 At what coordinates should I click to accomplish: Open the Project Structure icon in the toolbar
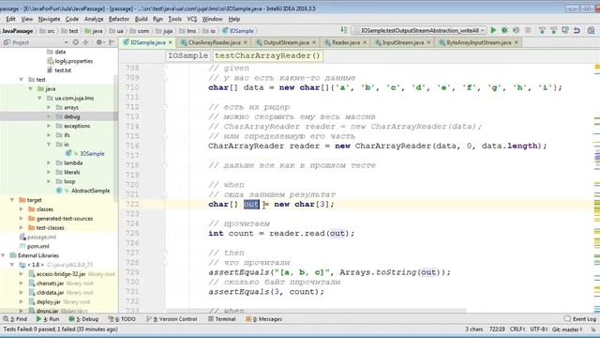591,30
